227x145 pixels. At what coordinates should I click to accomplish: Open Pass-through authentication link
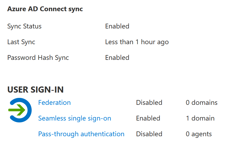point(81,134)
